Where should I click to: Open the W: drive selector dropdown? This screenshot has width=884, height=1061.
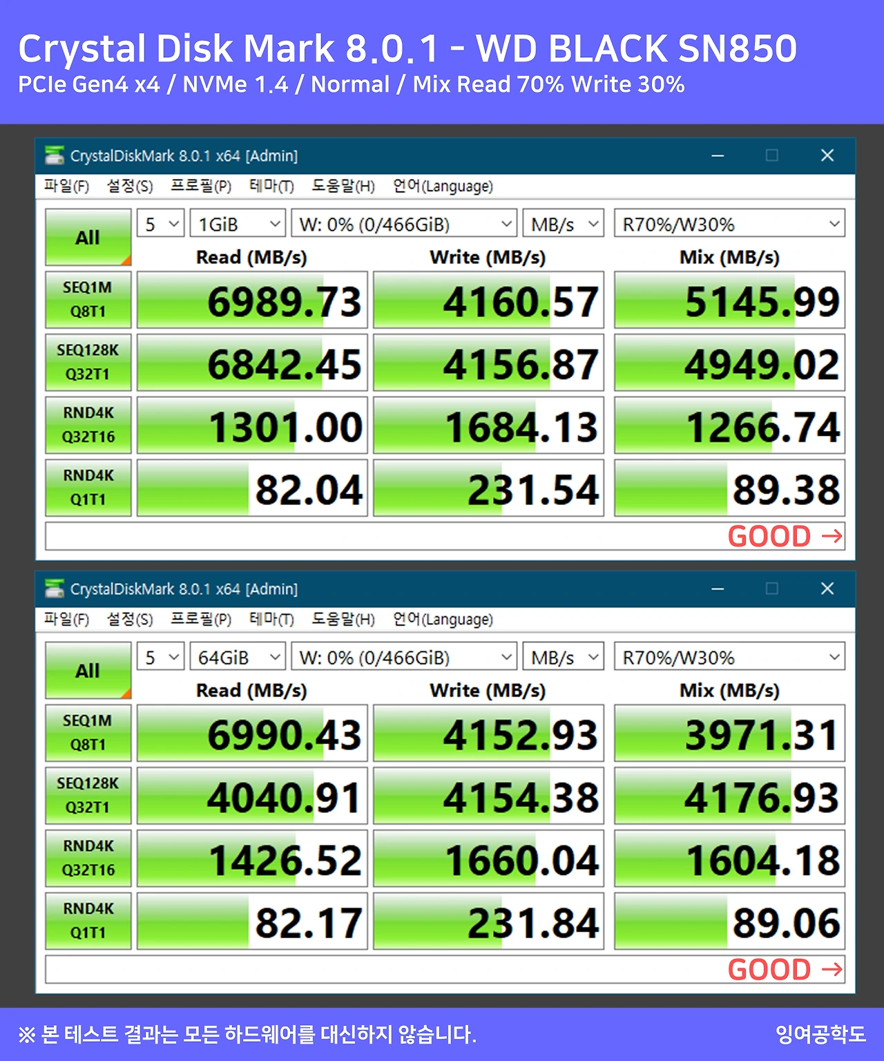click(x=405, y=223)
